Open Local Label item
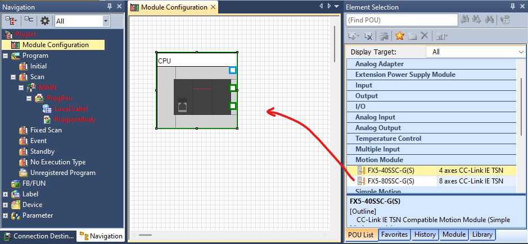The height and width of the screenshot is (244, 528). (x=71, y=109)
